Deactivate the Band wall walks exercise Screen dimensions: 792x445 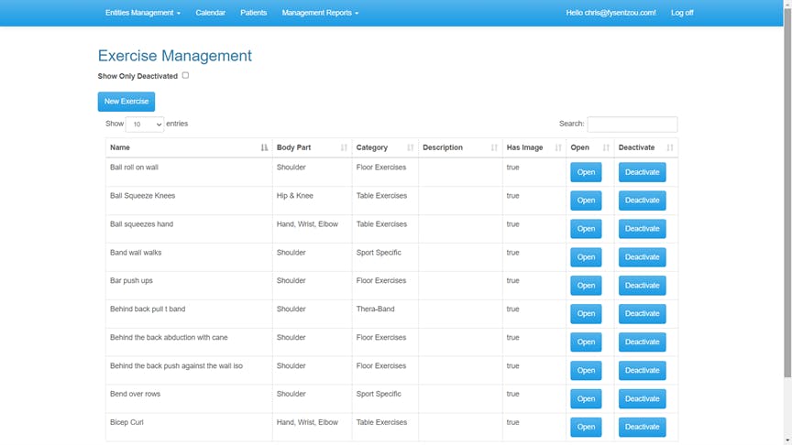click(642, 256)
